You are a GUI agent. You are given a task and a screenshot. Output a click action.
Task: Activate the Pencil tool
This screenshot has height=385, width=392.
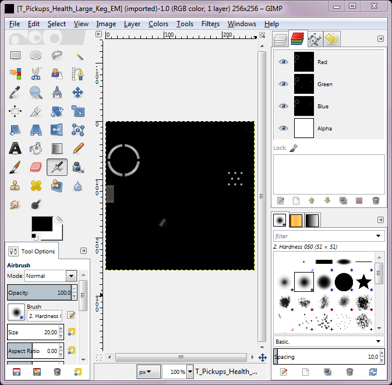78,149
